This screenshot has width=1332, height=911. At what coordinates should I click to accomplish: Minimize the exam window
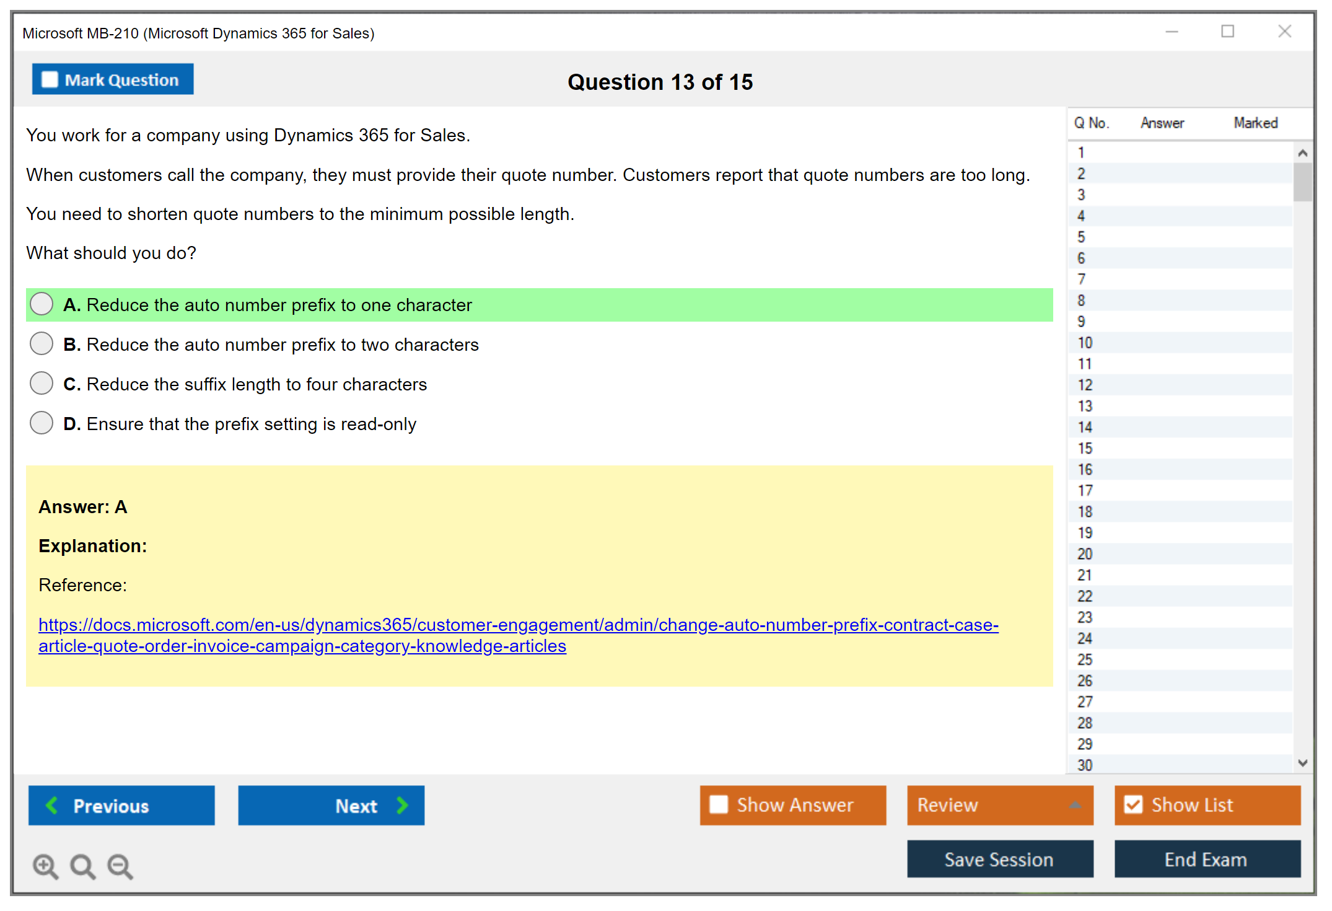tap(1172, 32)
